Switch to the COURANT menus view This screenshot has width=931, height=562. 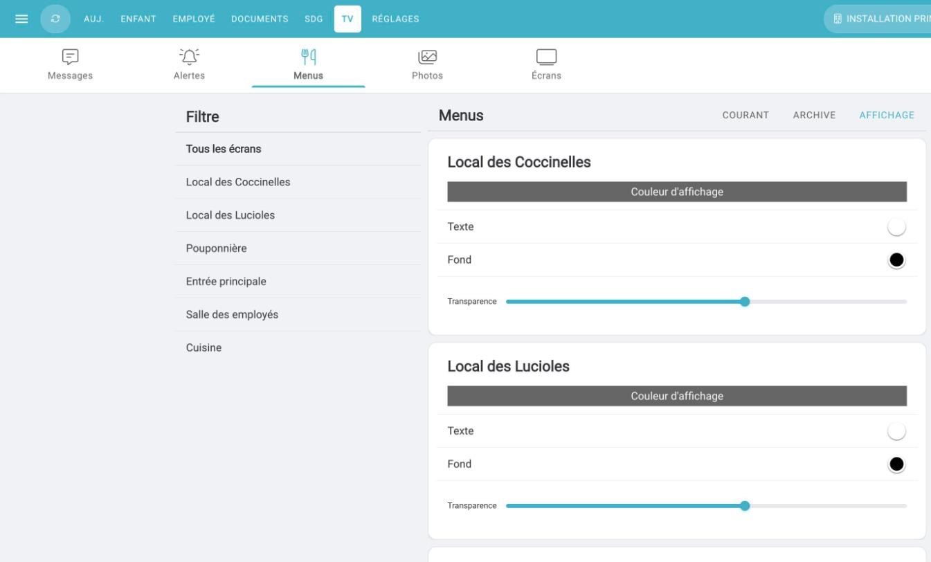tap(745, 116)
